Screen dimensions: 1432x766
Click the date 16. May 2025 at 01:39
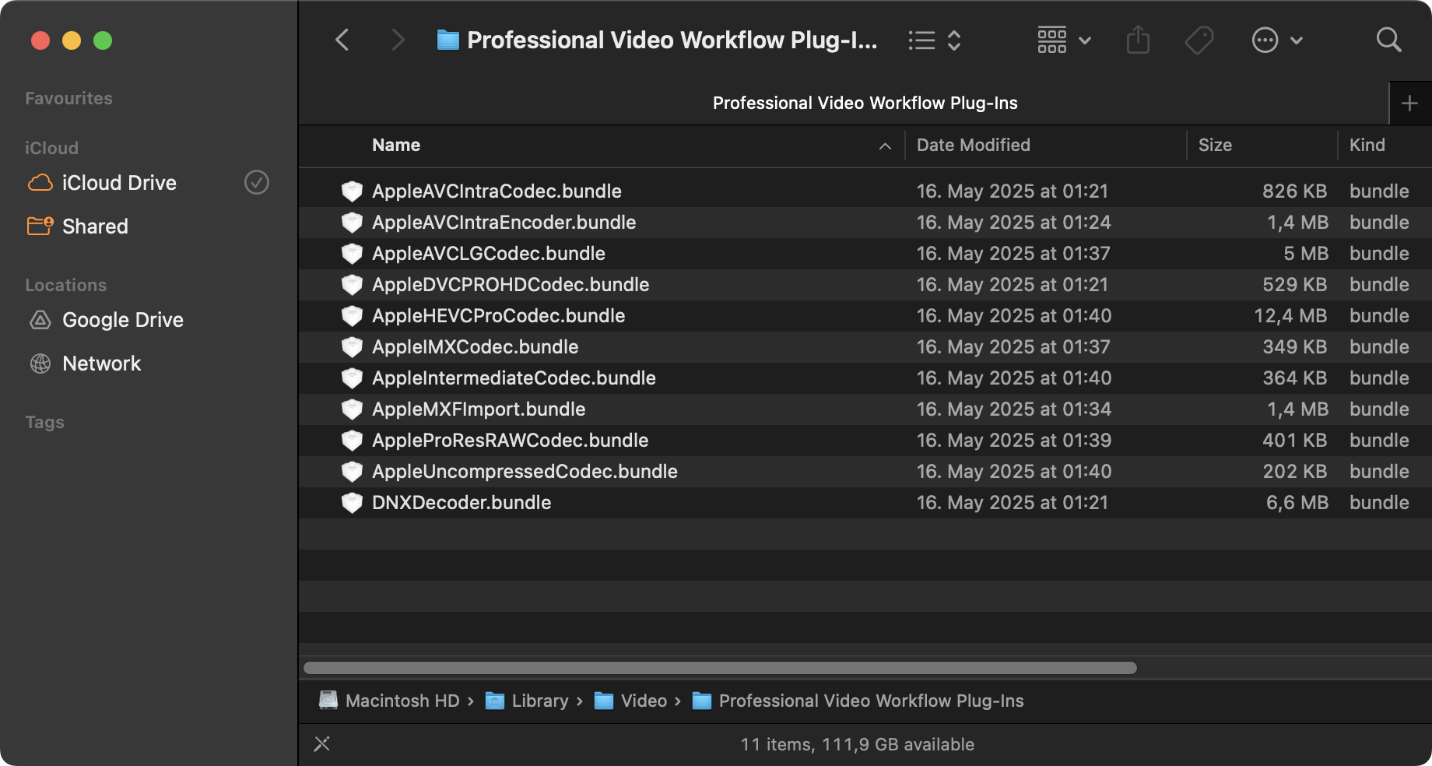[x=1014, y=440]
